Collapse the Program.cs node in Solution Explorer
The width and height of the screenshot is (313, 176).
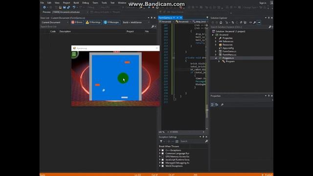tap(216, 58)
